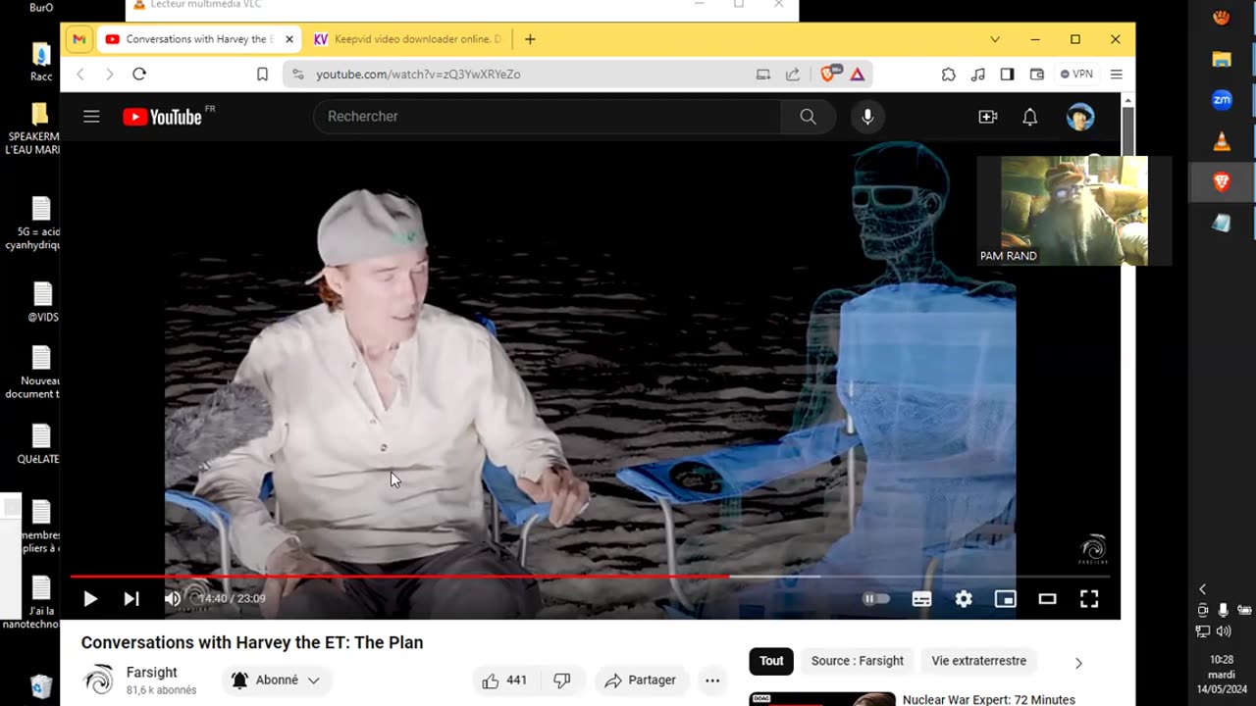Open Nuclear War Expert: 72 Minutes title
Screen dimensions: 1256x706
[989, 700]
